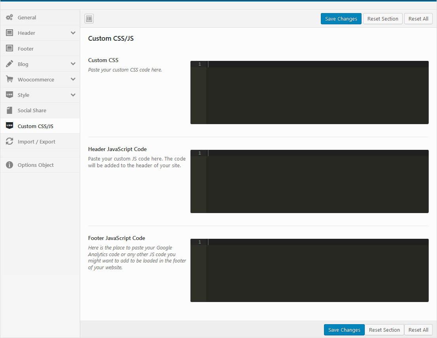The height and width of the screenshot is (338, 437).
Task: Open the Header settings section
Action: tap(40, 33)
